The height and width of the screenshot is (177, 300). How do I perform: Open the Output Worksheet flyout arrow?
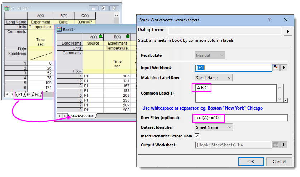[284, 145]
